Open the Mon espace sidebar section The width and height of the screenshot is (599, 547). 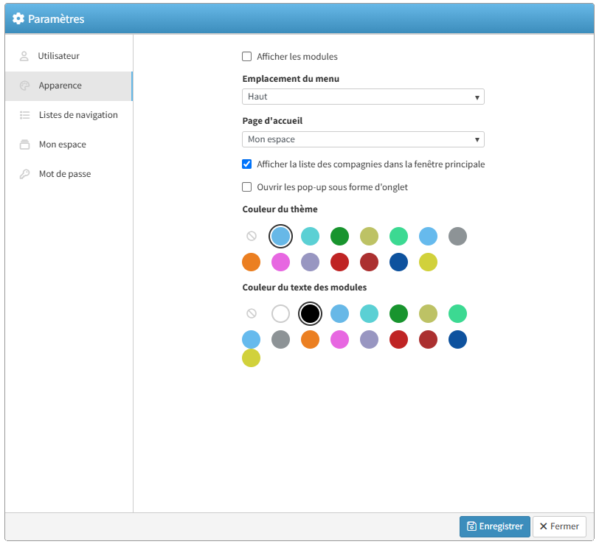[69, 144]
